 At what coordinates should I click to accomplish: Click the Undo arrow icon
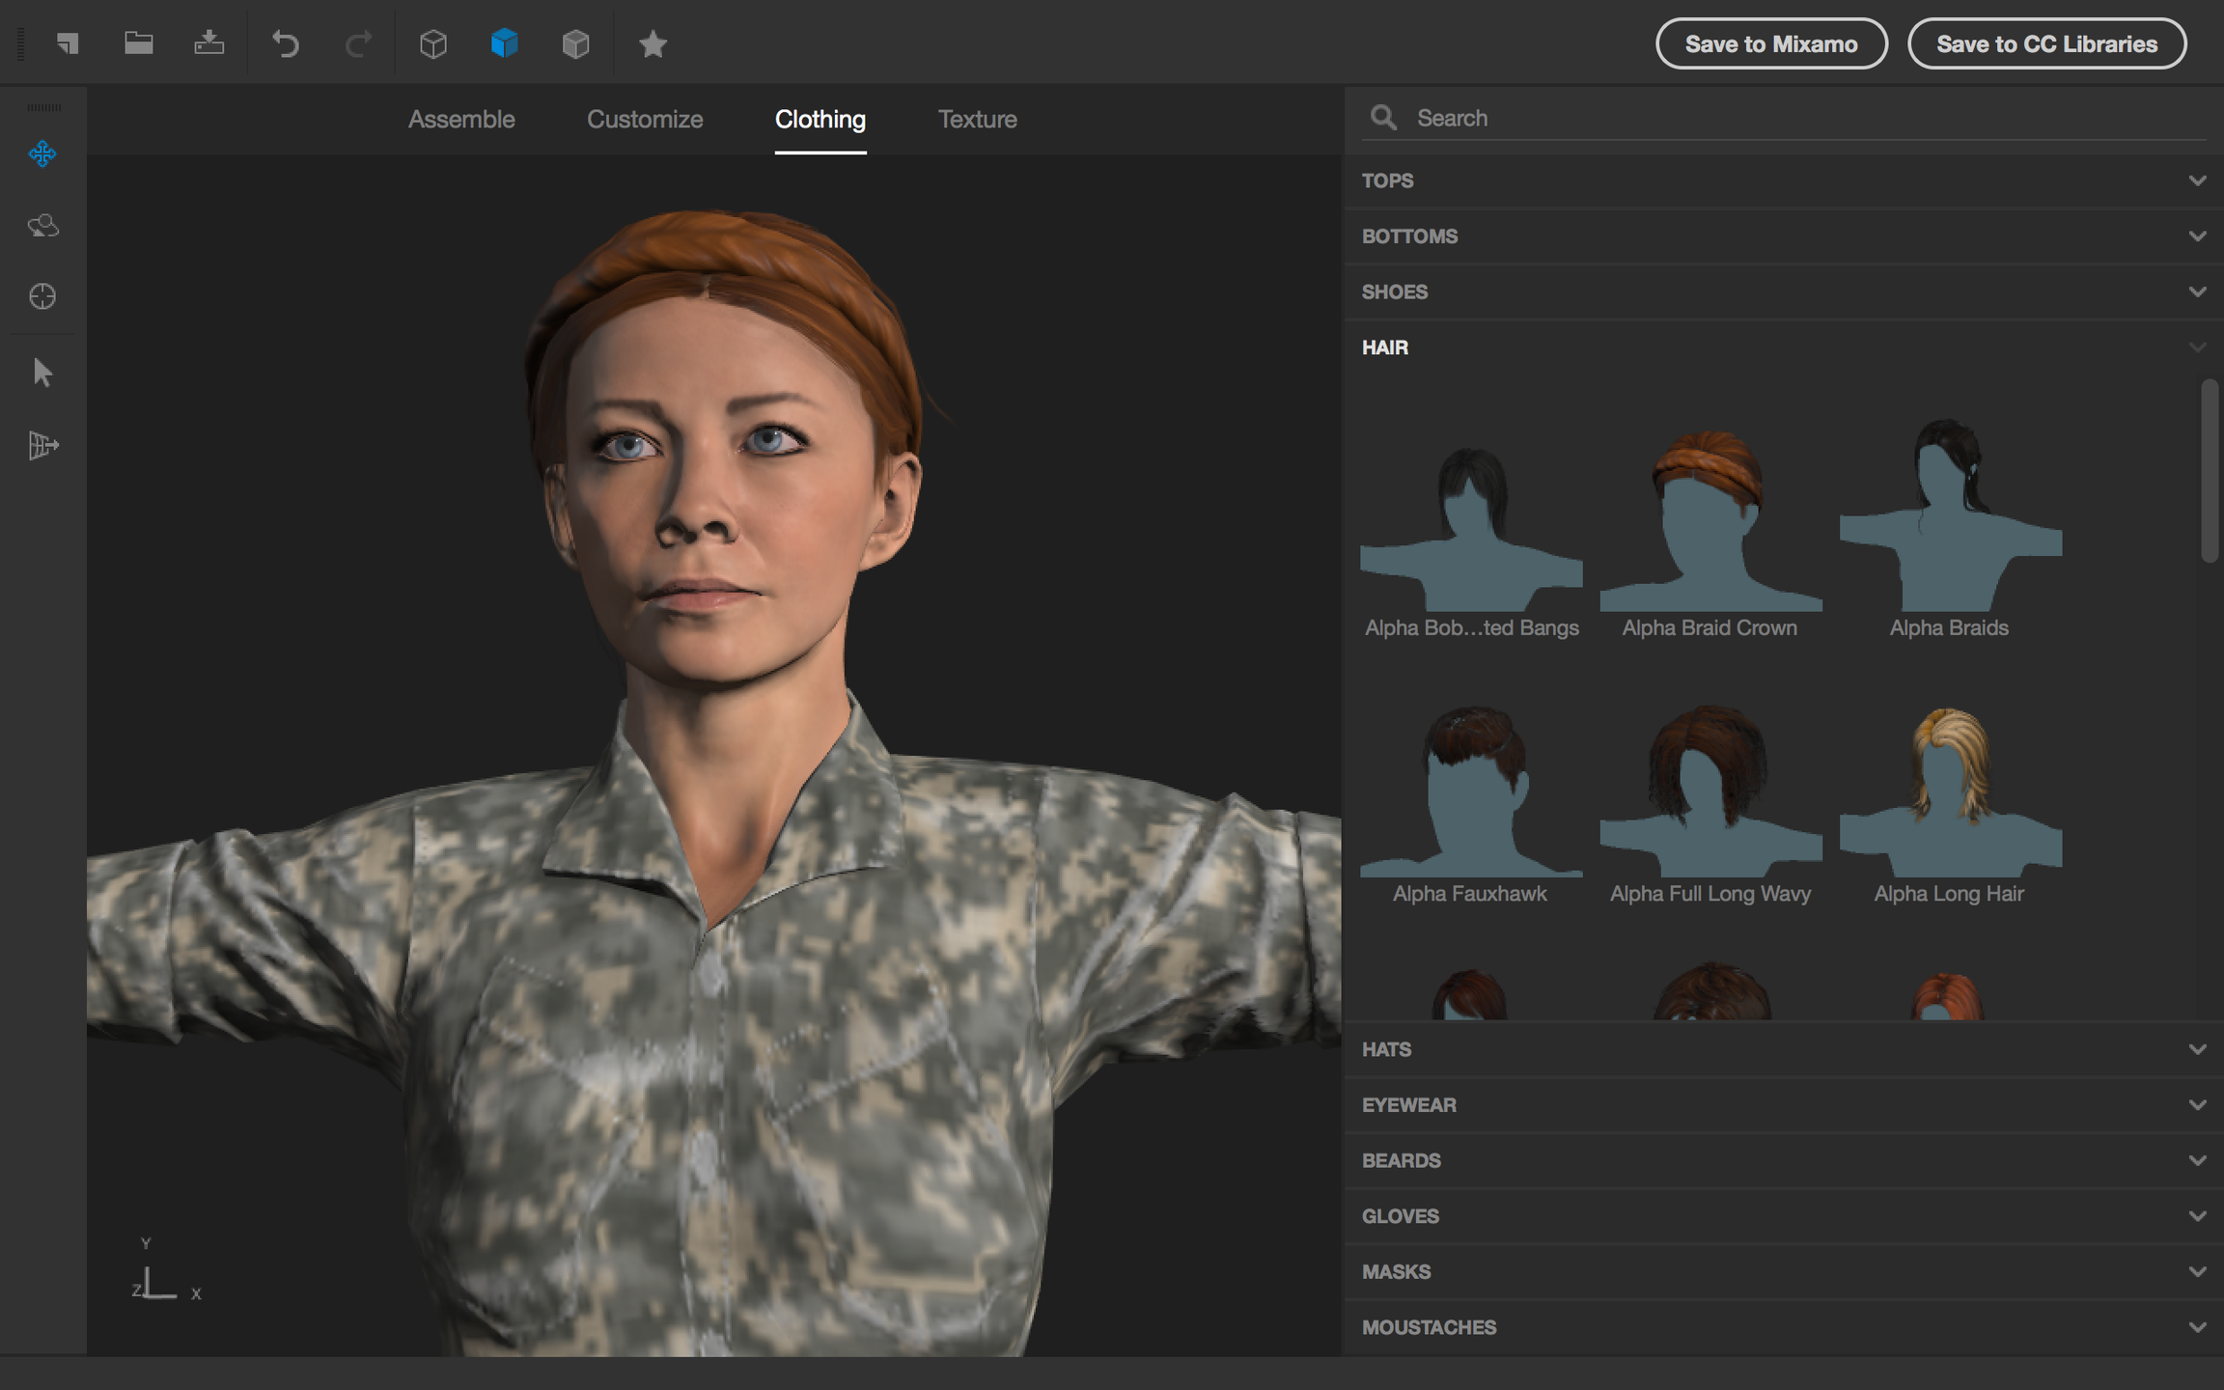pos(285,43)
